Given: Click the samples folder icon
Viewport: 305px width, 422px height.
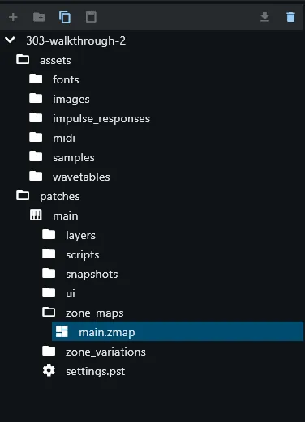Looking at the screenshot, I should pos(36,157).
